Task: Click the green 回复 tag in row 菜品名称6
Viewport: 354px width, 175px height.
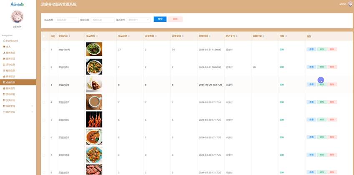Action: 282,120
